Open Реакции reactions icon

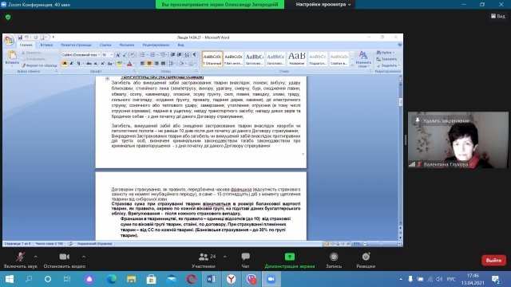(x=366, y=257)
